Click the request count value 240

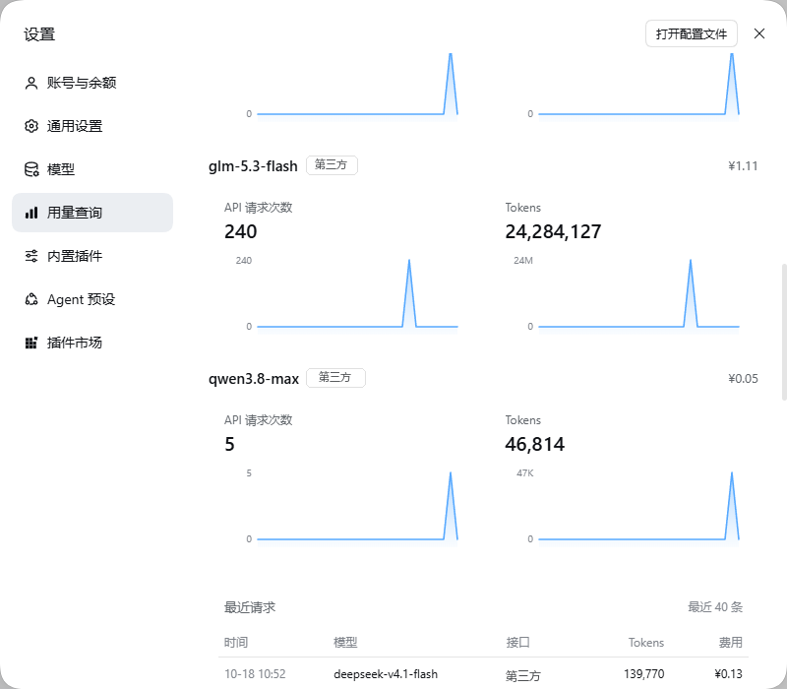coord(240,231)
